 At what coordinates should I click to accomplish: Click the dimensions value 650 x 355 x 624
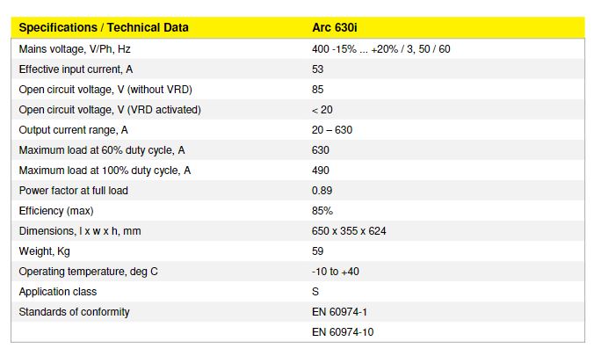pos(349,231)
